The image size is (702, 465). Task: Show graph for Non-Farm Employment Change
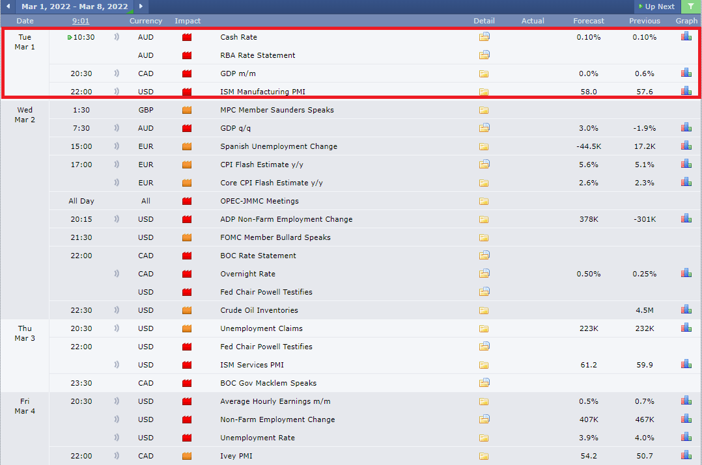point(686,419)
